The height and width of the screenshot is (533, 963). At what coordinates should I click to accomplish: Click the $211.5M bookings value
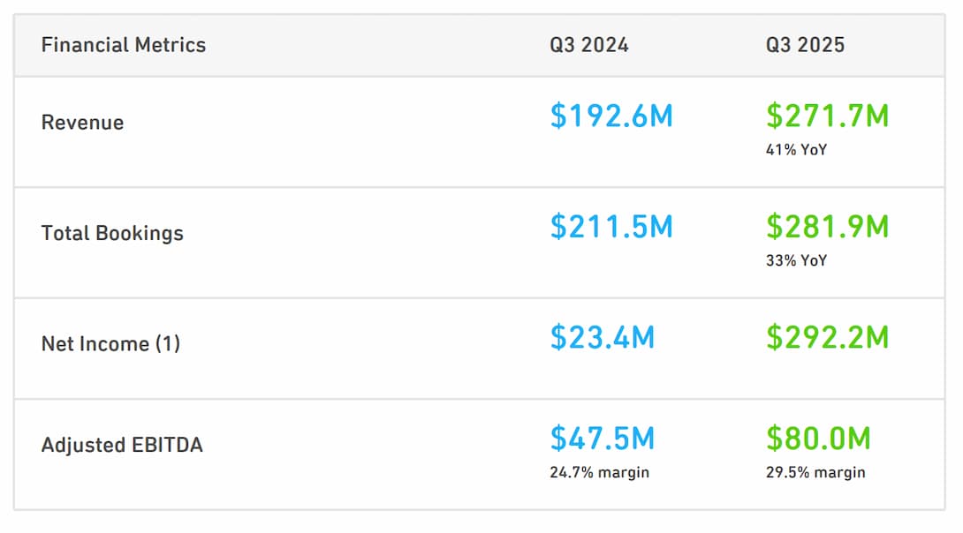pyautogui.click(x=611, y=227)
